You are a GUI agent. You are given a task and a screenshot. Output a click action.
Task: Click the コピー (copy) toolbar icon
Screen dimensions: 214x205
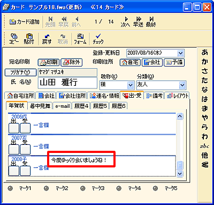point(14,39)
